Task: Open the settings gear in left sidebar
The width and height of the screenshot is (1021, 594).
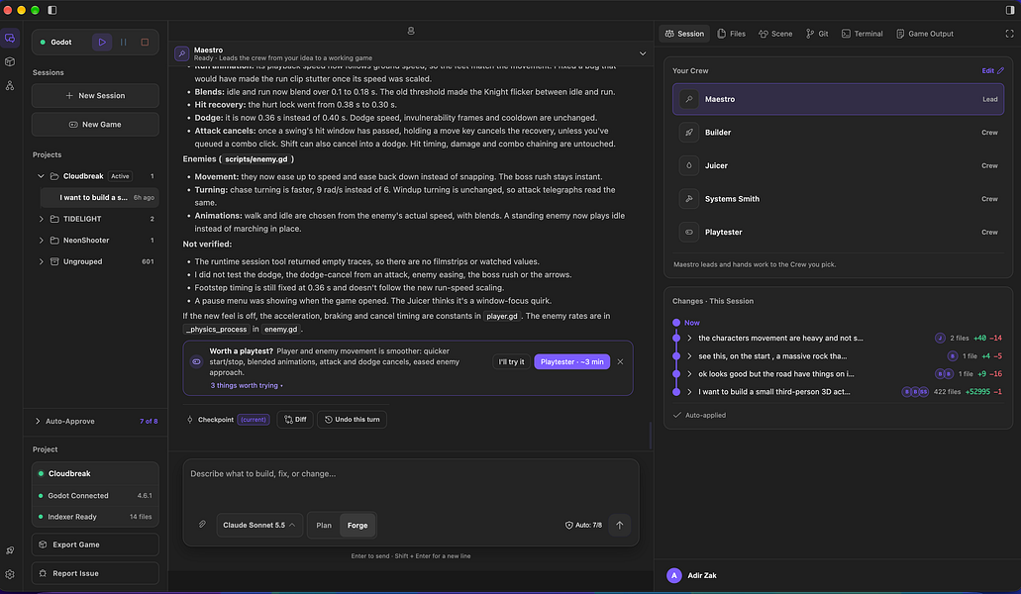Action: (10, 574)
